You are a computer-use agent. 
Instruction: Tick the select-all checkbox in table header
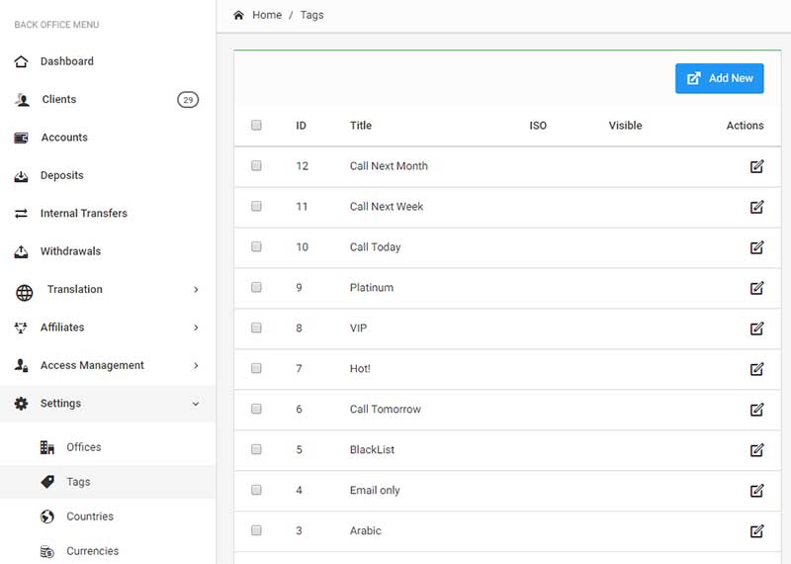coord(256,126)
